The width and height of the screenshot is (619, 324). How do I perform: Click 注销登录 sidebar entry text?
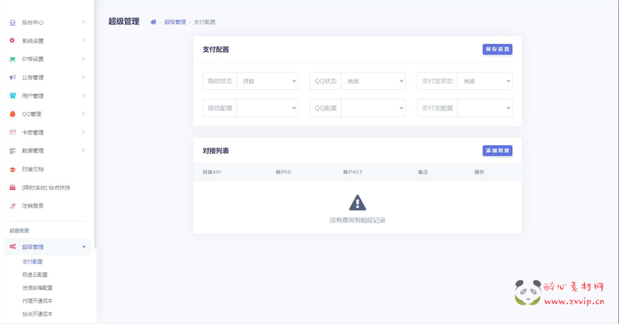pyautogui.click(x=33, y=206)
